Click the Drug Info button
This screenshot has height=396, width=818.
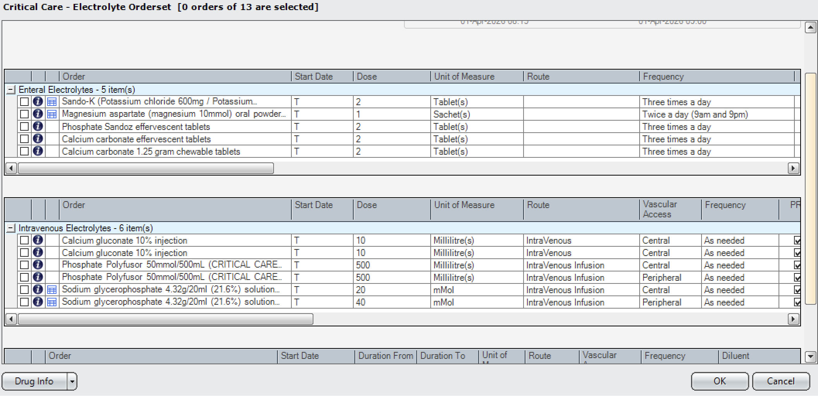tap(34, 382)
